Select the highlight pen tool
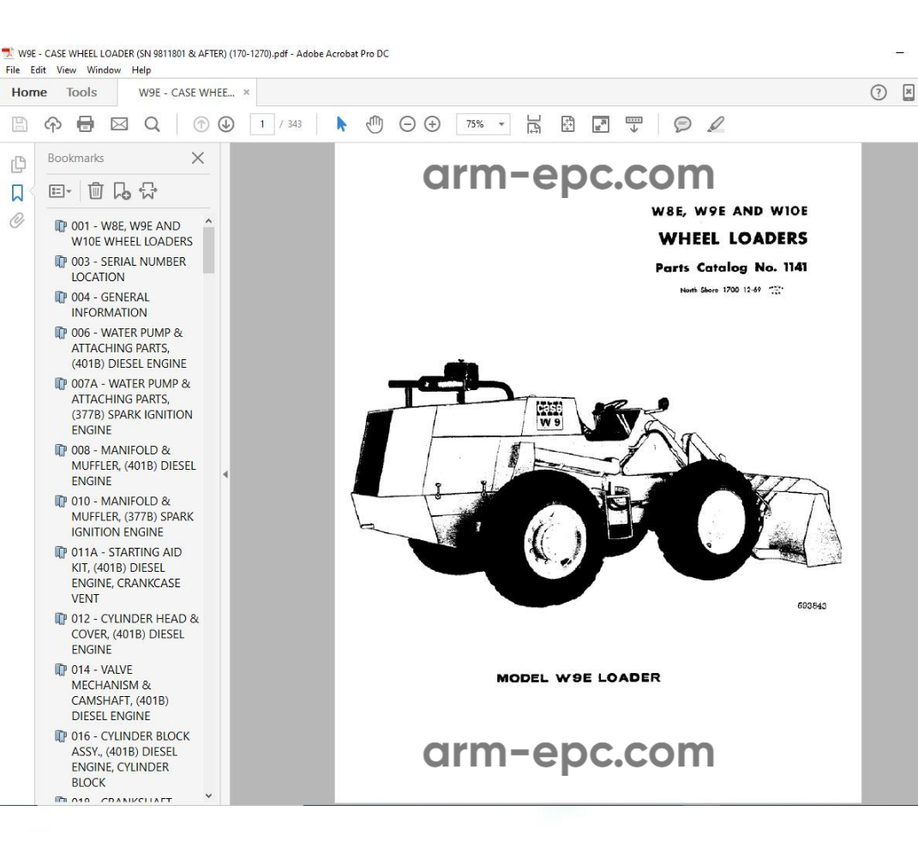This screenshot has height=841, width=918. click(x=716, y=124)
